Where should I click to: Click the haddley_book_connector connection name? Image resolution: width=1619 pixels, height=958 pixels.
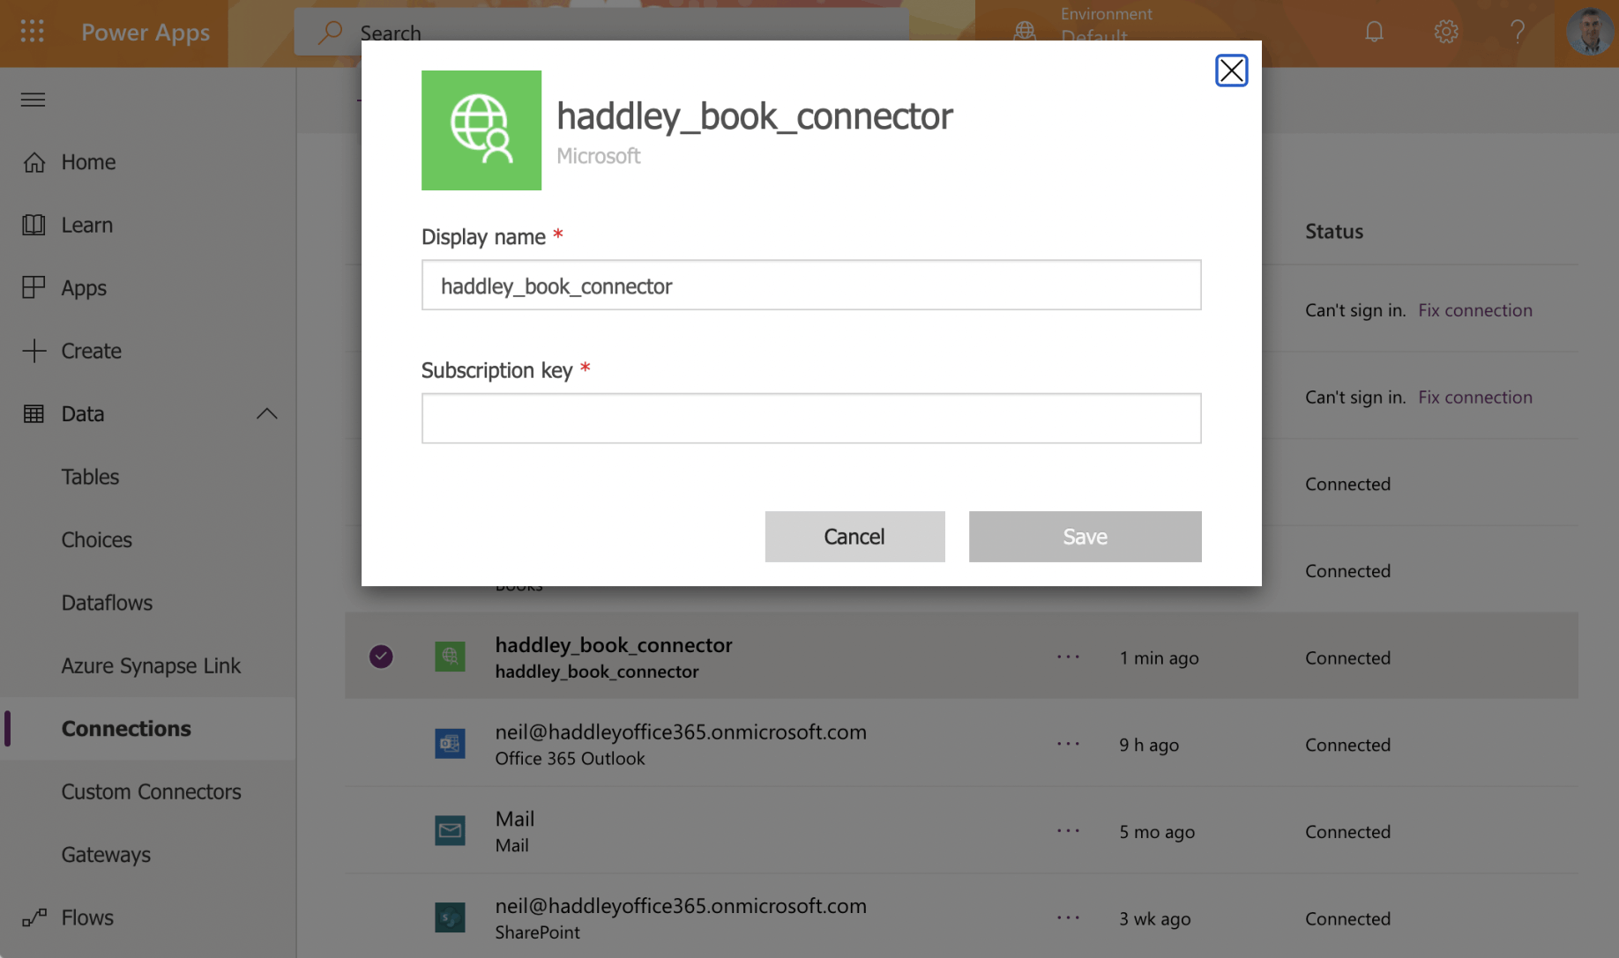[x=614, y=645]
